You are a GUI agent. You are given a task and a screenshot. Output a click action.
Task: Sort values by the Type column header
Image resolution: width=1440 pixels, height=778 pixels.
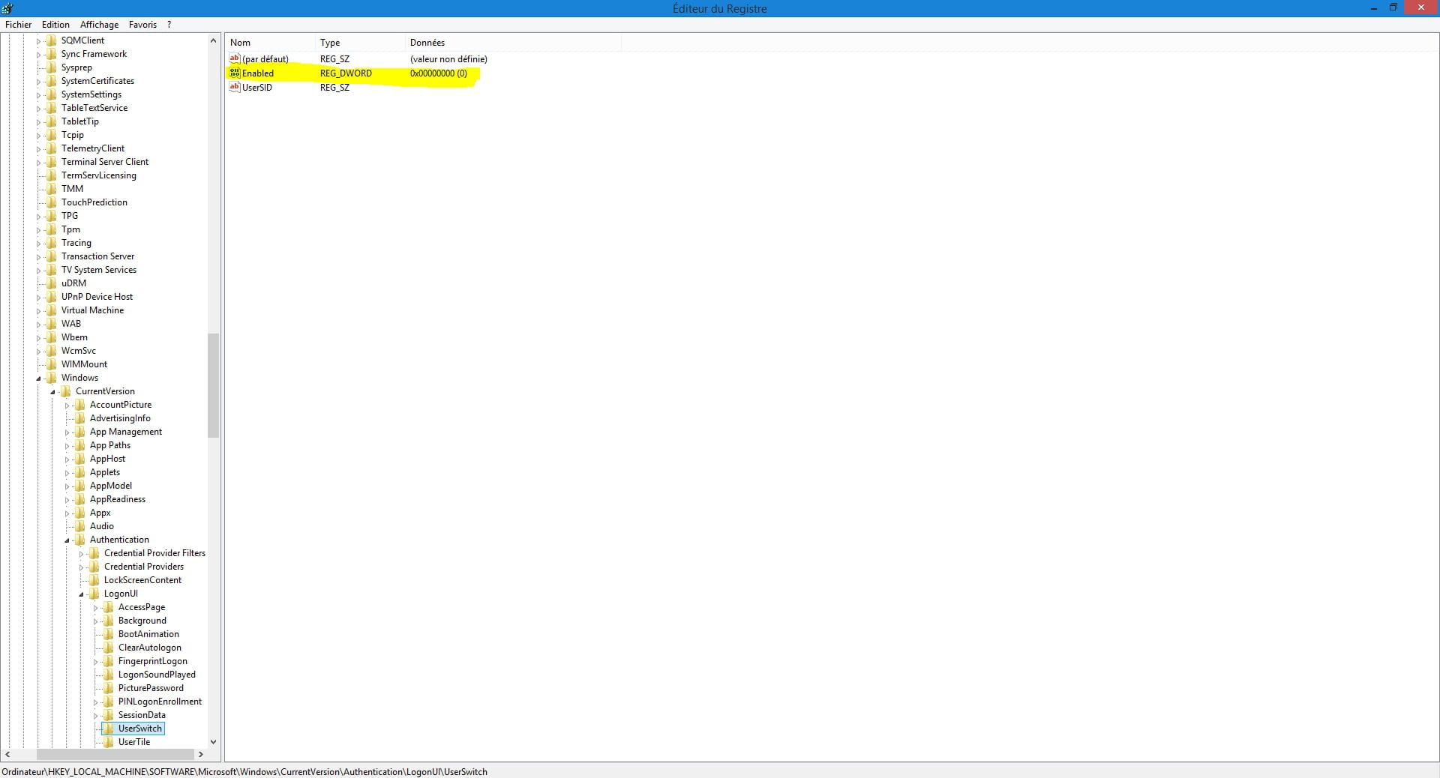click(360, 43)
